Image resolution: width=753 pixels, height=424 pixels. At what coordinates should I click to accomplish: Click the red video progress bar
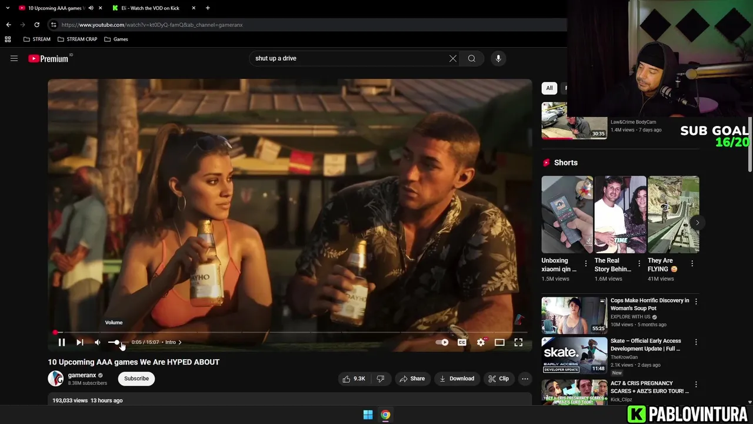pyautogui.click(x=290, y=333)
